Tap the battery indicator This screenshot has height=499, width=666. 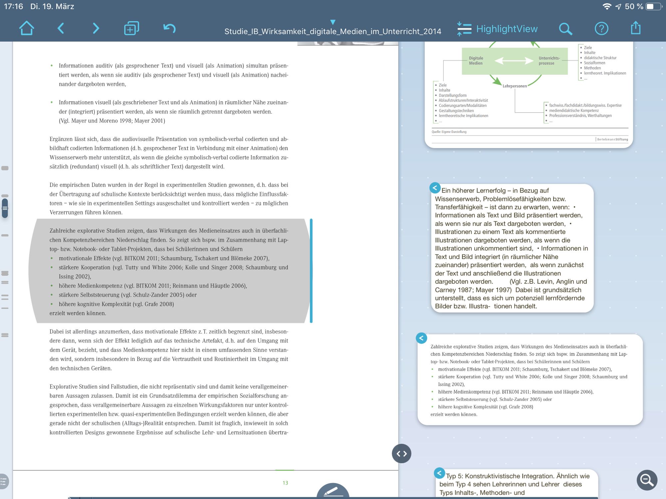pyautogui.click(x=653, y=6)
